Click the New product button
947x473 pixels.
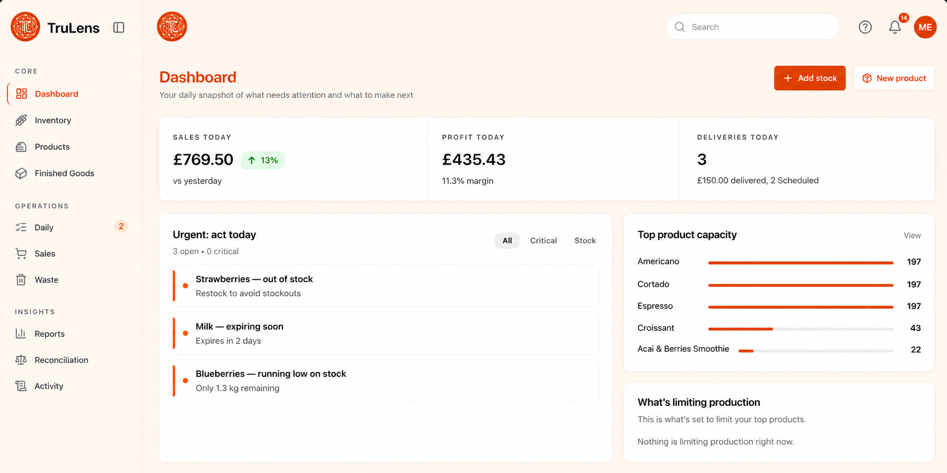[x=894, y=78]
